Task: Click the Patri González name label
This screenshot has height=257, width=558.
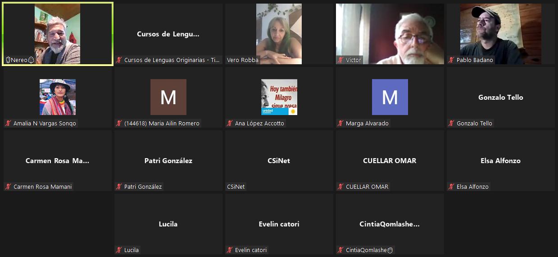Action: 143,187
